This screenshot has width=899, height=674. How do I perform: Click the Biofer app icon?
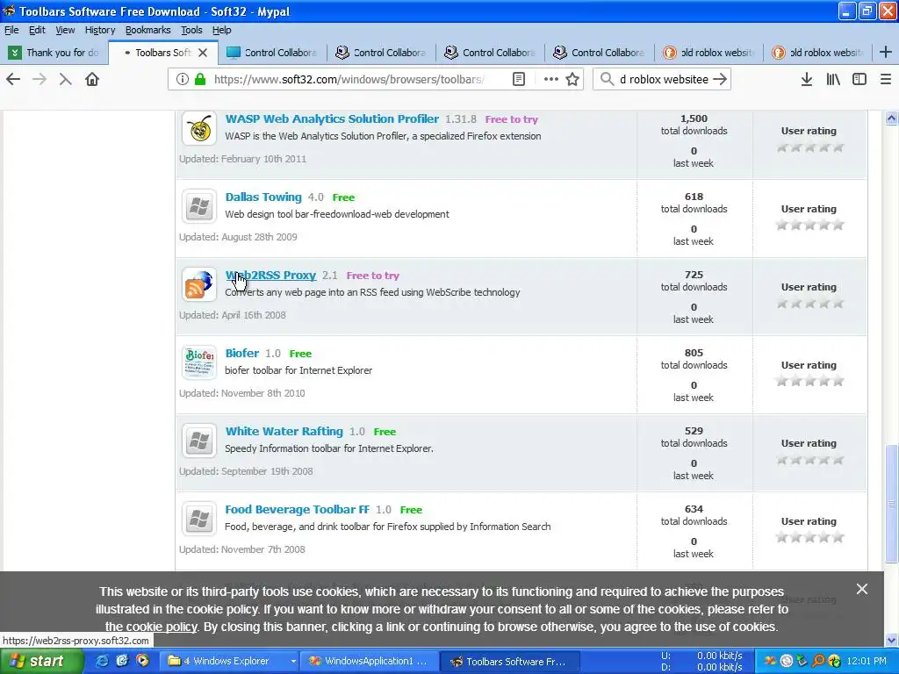(x=199, y=362)
